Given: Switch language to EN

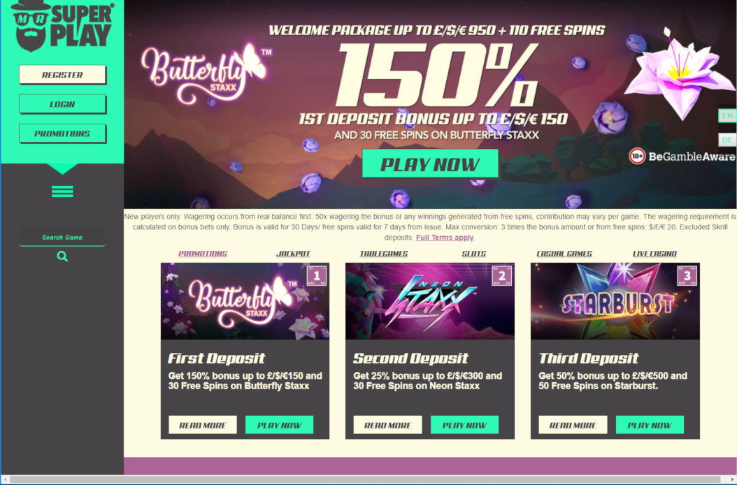Looking at the screenshot, I should (727, 115).
